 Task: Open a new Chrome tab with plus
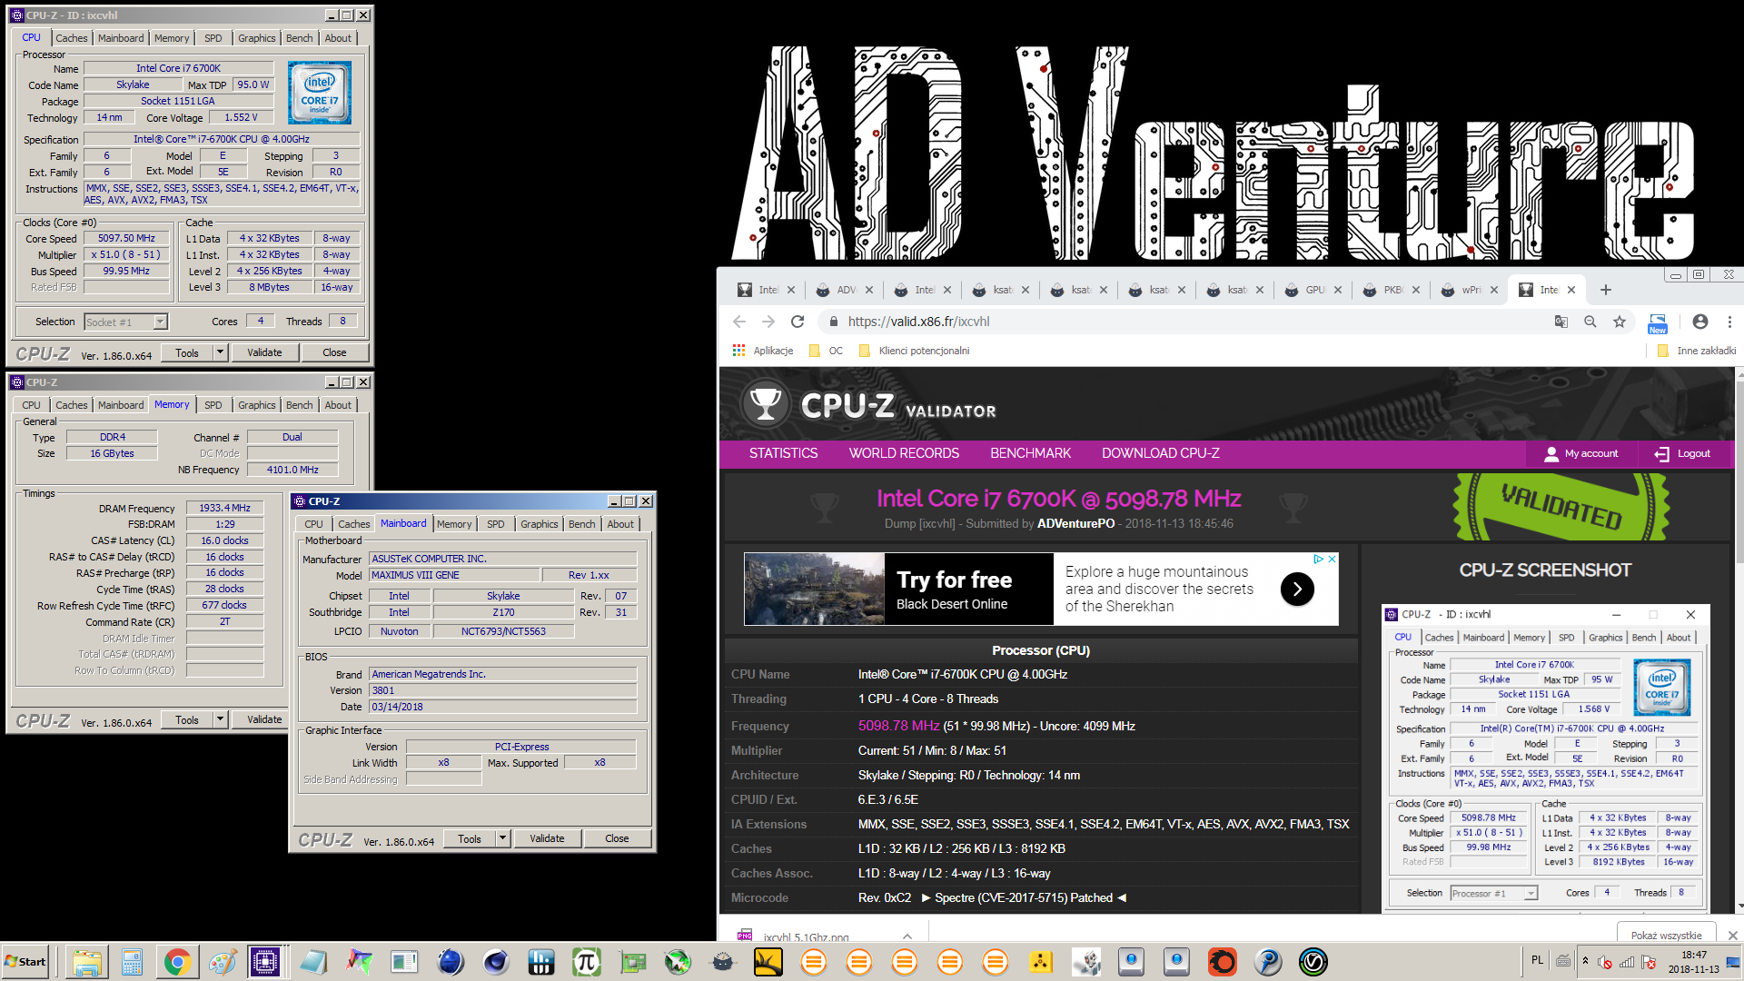pyautogui.click(x=1606, y=290)
